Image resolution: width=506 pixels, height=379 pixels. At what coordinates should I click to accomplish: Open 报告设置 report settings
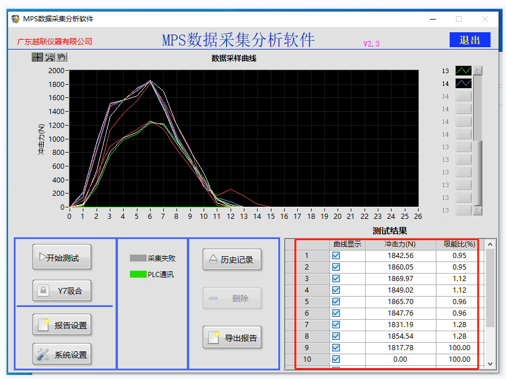click(62, 325)
